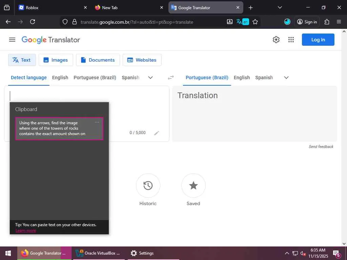Screen dimensions: 347x260
Task: Click the padlock site info icon
Action: pyautogui.click(x=75, y=22)
